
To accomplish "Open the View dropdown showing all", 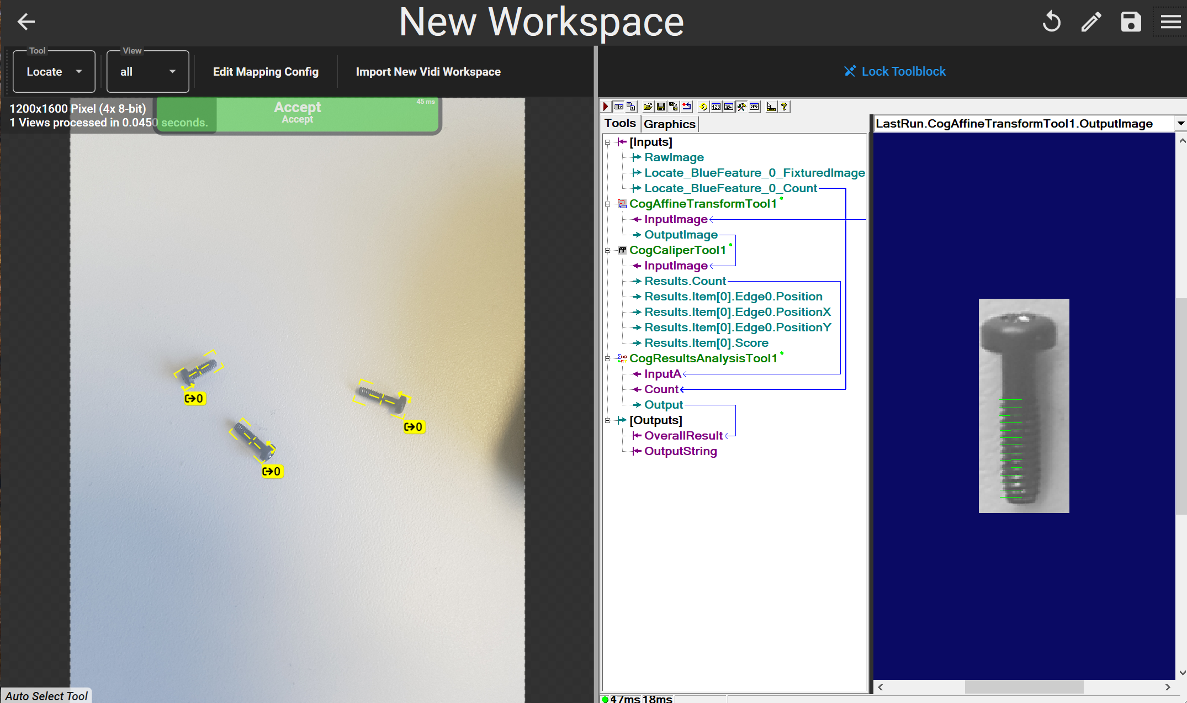I will click(147, 72).
